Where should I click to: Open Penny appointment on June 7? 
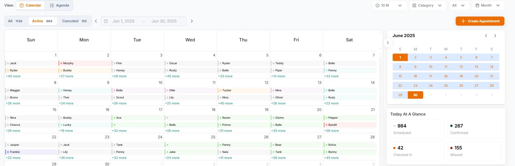pyautogui.click(x=350, y=70)
